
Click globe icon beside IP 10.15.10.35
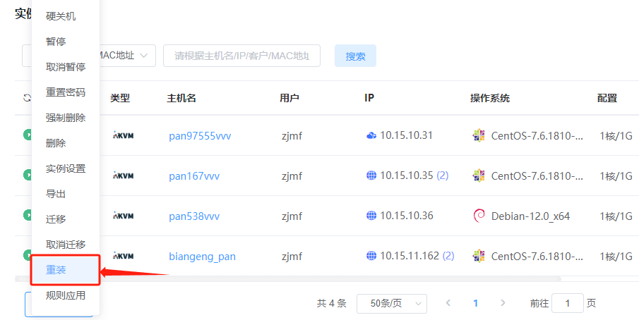371,176
